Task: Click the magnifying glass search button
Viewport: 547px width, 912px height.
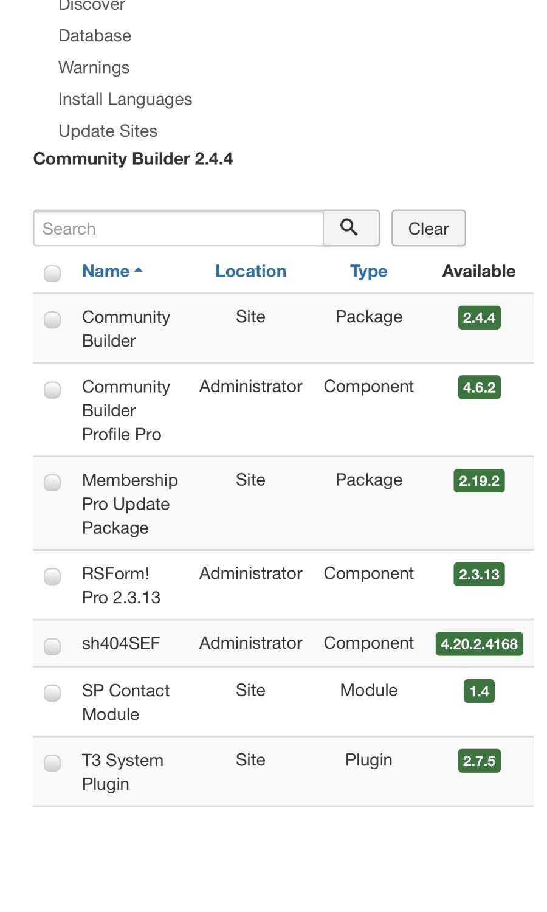Action: [351, 228]
